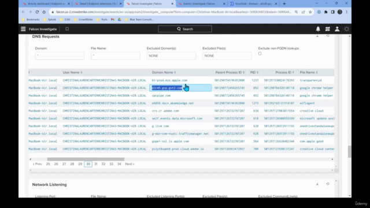The width and height of the screenshot is (370, 208).
Task: Sort by Parent Process ID column
Action: coord(230,72)
